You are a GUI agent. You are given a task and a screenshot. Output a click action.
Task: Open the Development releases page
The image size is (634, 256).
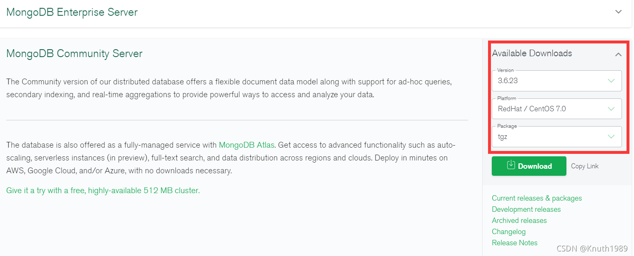point(526,209)
